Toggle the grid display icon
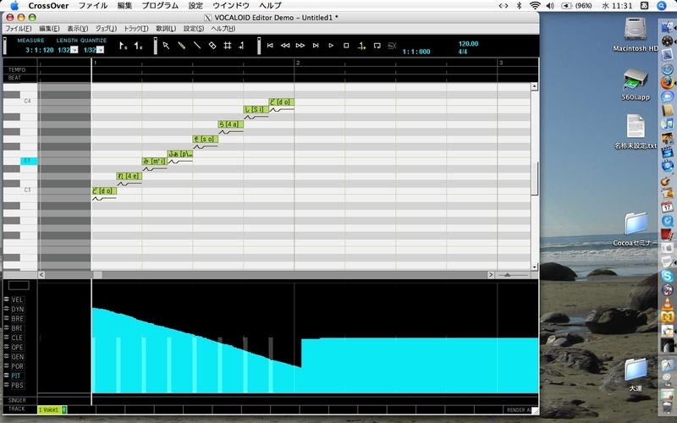Screen dimensions: 677x423 point(227,46)
